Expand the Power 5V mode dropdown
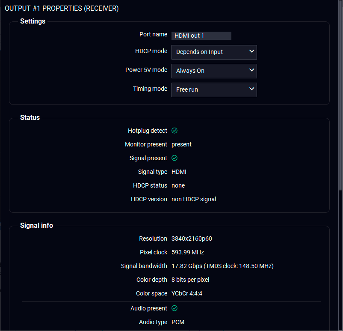Image resolution: width=343 pixels, height=331 pixels. pyautogui.click(x=214, y=71)
